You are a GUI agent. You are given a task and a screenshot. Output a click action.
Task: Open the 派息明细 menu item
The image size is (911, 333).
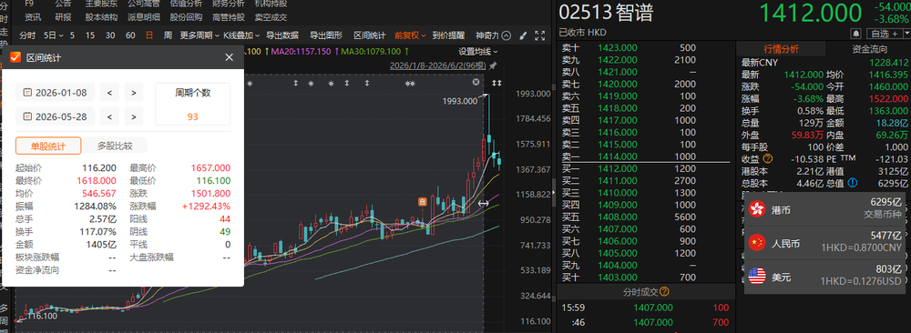(x=144, y=17)
